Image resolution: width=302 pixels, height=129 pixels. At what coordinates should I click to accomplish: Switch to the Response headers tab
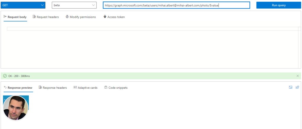(52, 88)
